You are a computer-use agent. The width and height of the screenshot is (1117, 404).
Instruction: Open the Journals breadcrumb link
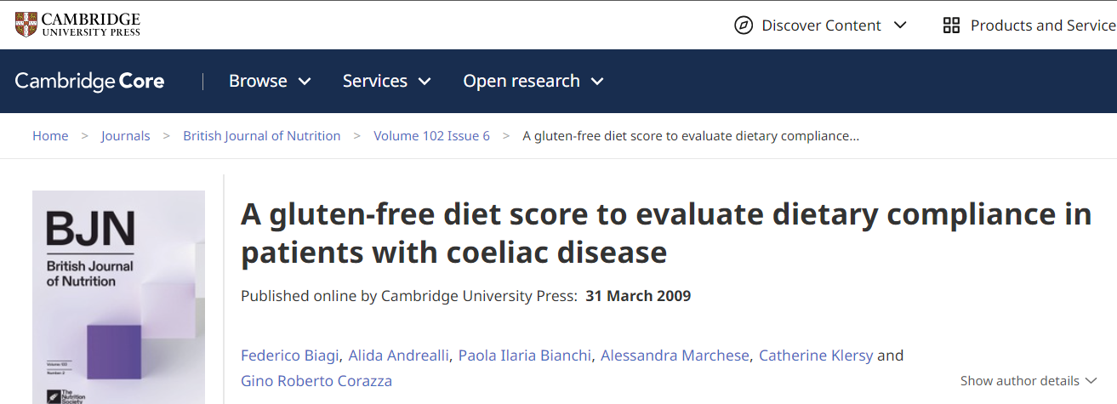click(x=125, y=136)
